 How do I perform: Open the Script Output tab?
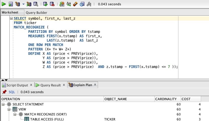[17, 85]
